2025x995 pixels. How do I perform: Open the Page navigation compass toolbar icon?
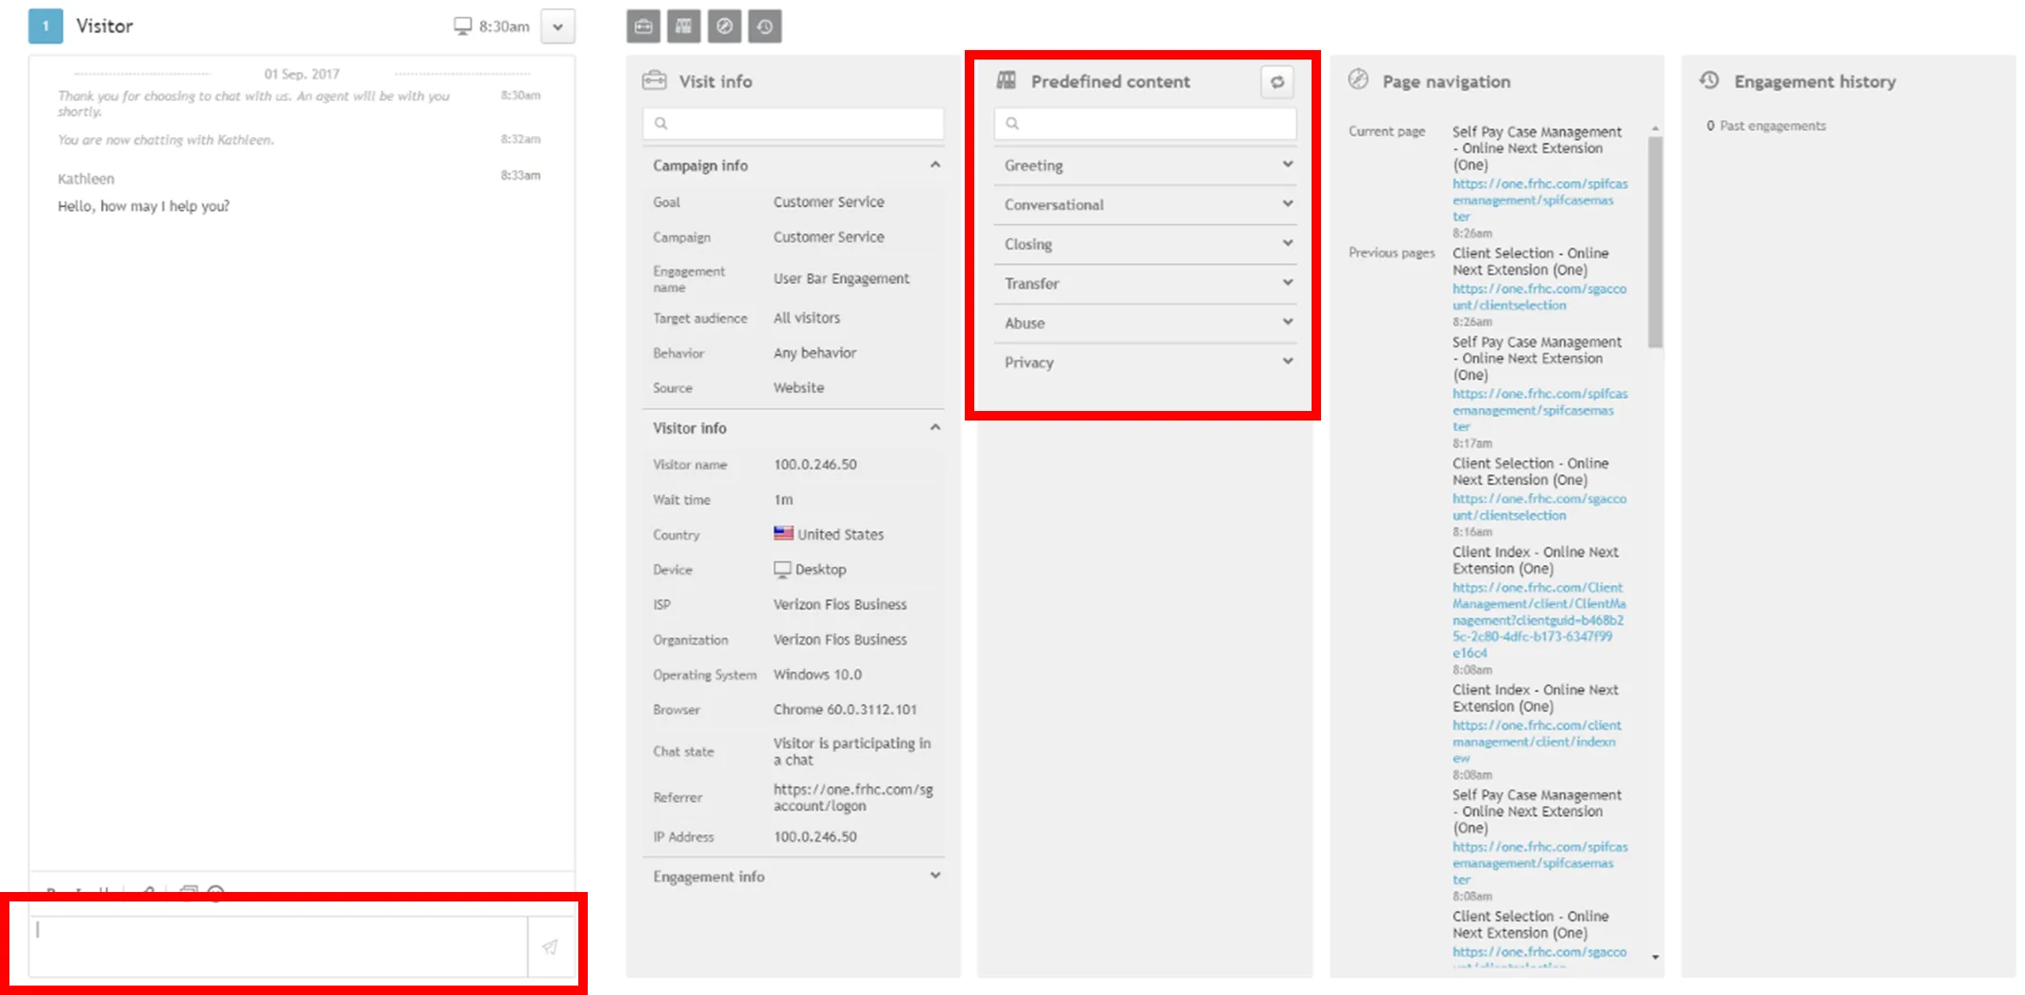[725, 26]
